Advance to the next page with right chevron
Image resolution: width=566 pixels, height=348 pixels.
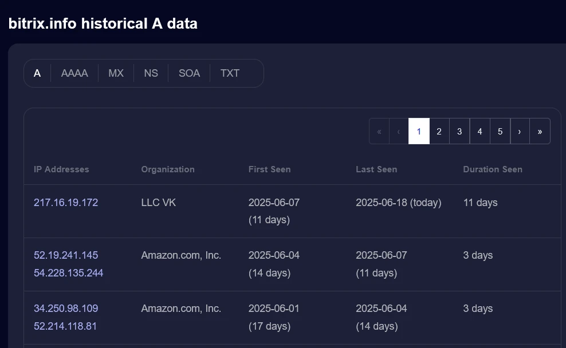520,131
